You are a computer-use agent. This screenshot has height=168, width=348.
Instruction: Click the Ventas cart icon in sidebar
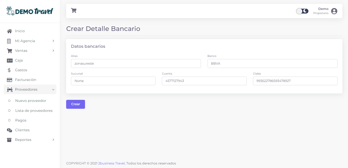(x=9, y=51)
